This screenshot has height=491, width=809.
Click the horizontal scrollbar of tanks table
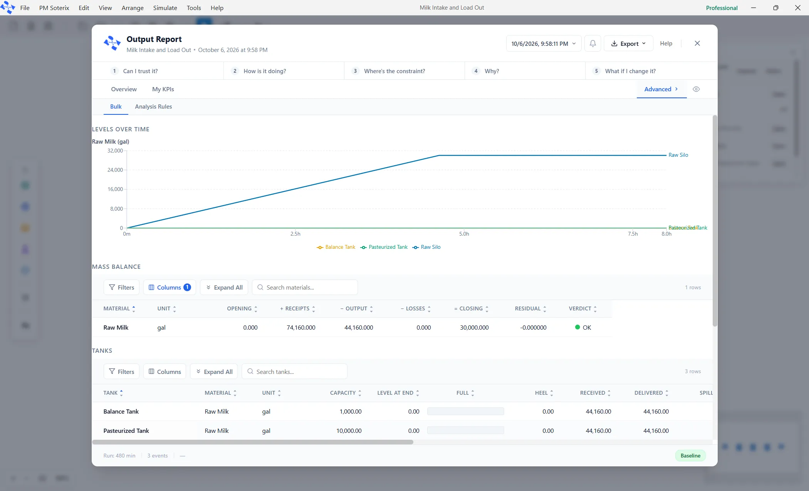(x=253, y=442)
